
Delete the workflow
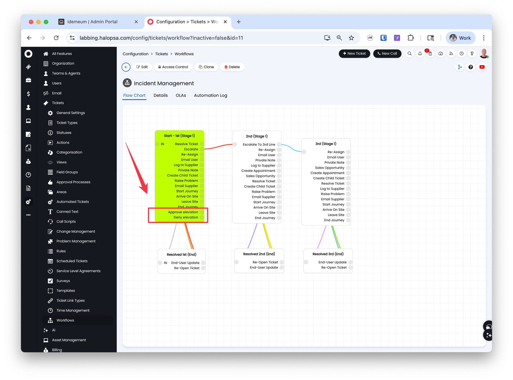232,67
